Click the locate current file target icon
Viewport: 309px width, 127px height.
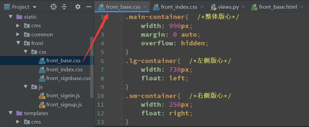[54, 7]
